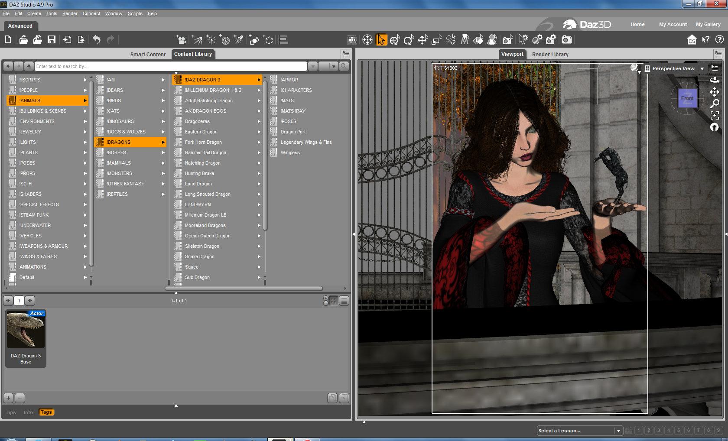Click the Front view cube in viewport
Image resolution: width=728 pixels, height=441 pixels.
pyautogui.click(x=687, y=98)
